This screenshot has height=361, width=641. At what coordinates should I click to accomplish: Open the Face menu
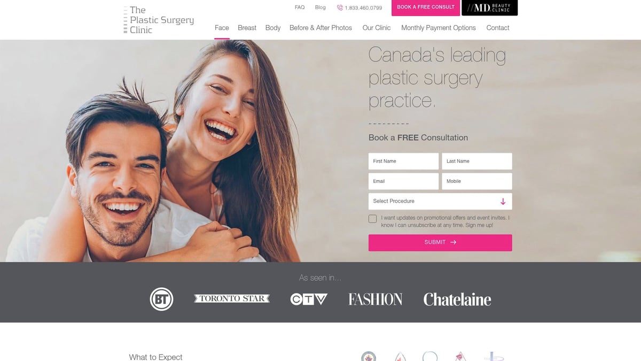222,28
